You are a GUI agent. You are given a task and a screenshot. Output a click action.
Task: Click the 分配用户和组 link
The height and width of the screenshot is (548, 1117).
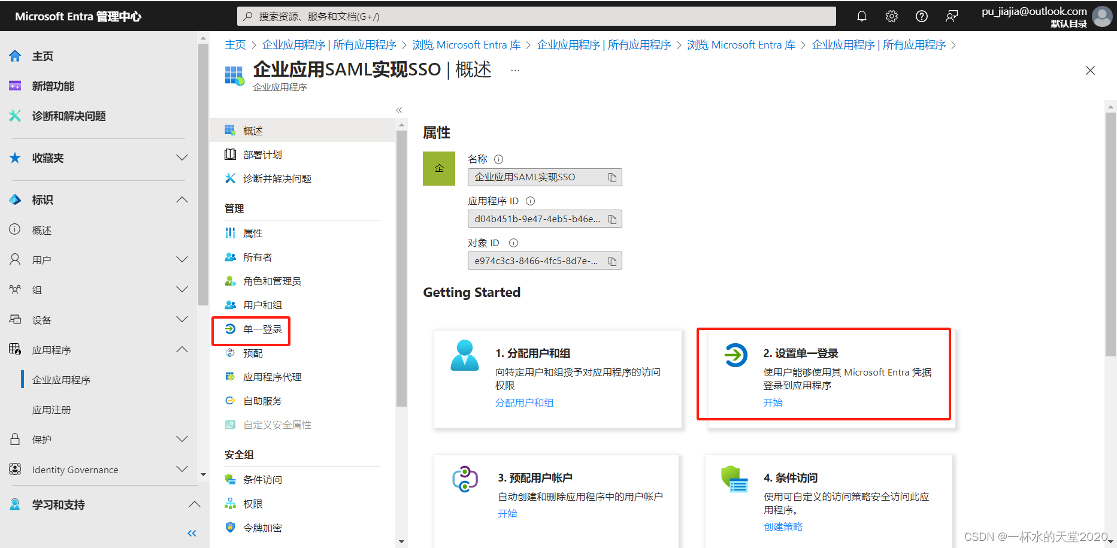pos(525,402)
